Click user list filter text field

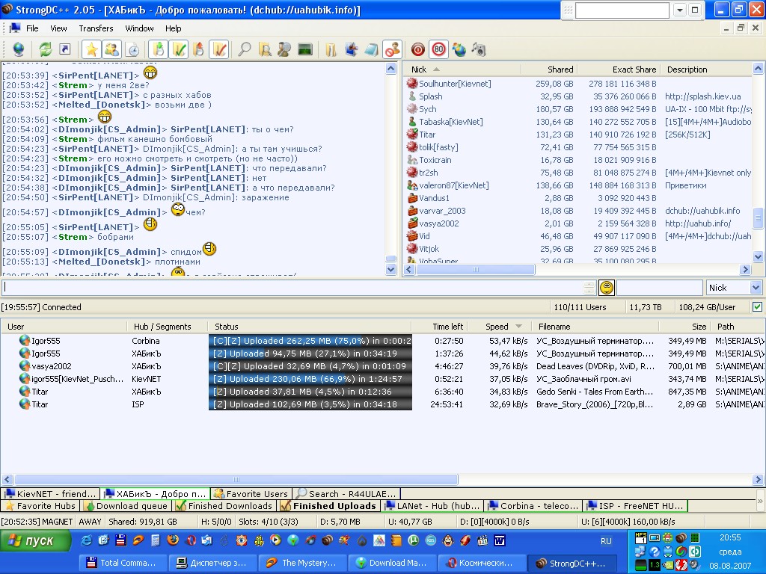[x=659, y=288]
